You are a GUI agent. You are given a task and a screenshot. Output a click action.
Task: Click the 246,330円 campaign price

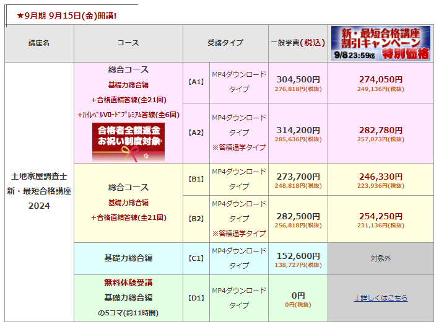380,177
